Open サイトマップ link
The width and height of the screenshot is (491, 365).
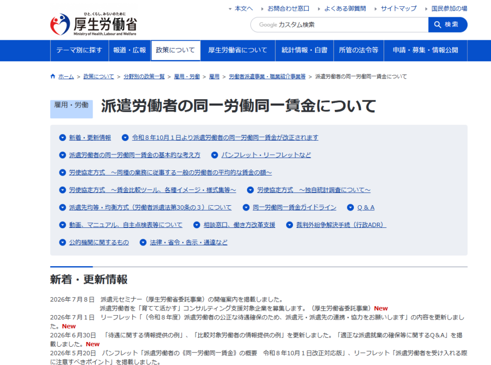coord(398,9)
